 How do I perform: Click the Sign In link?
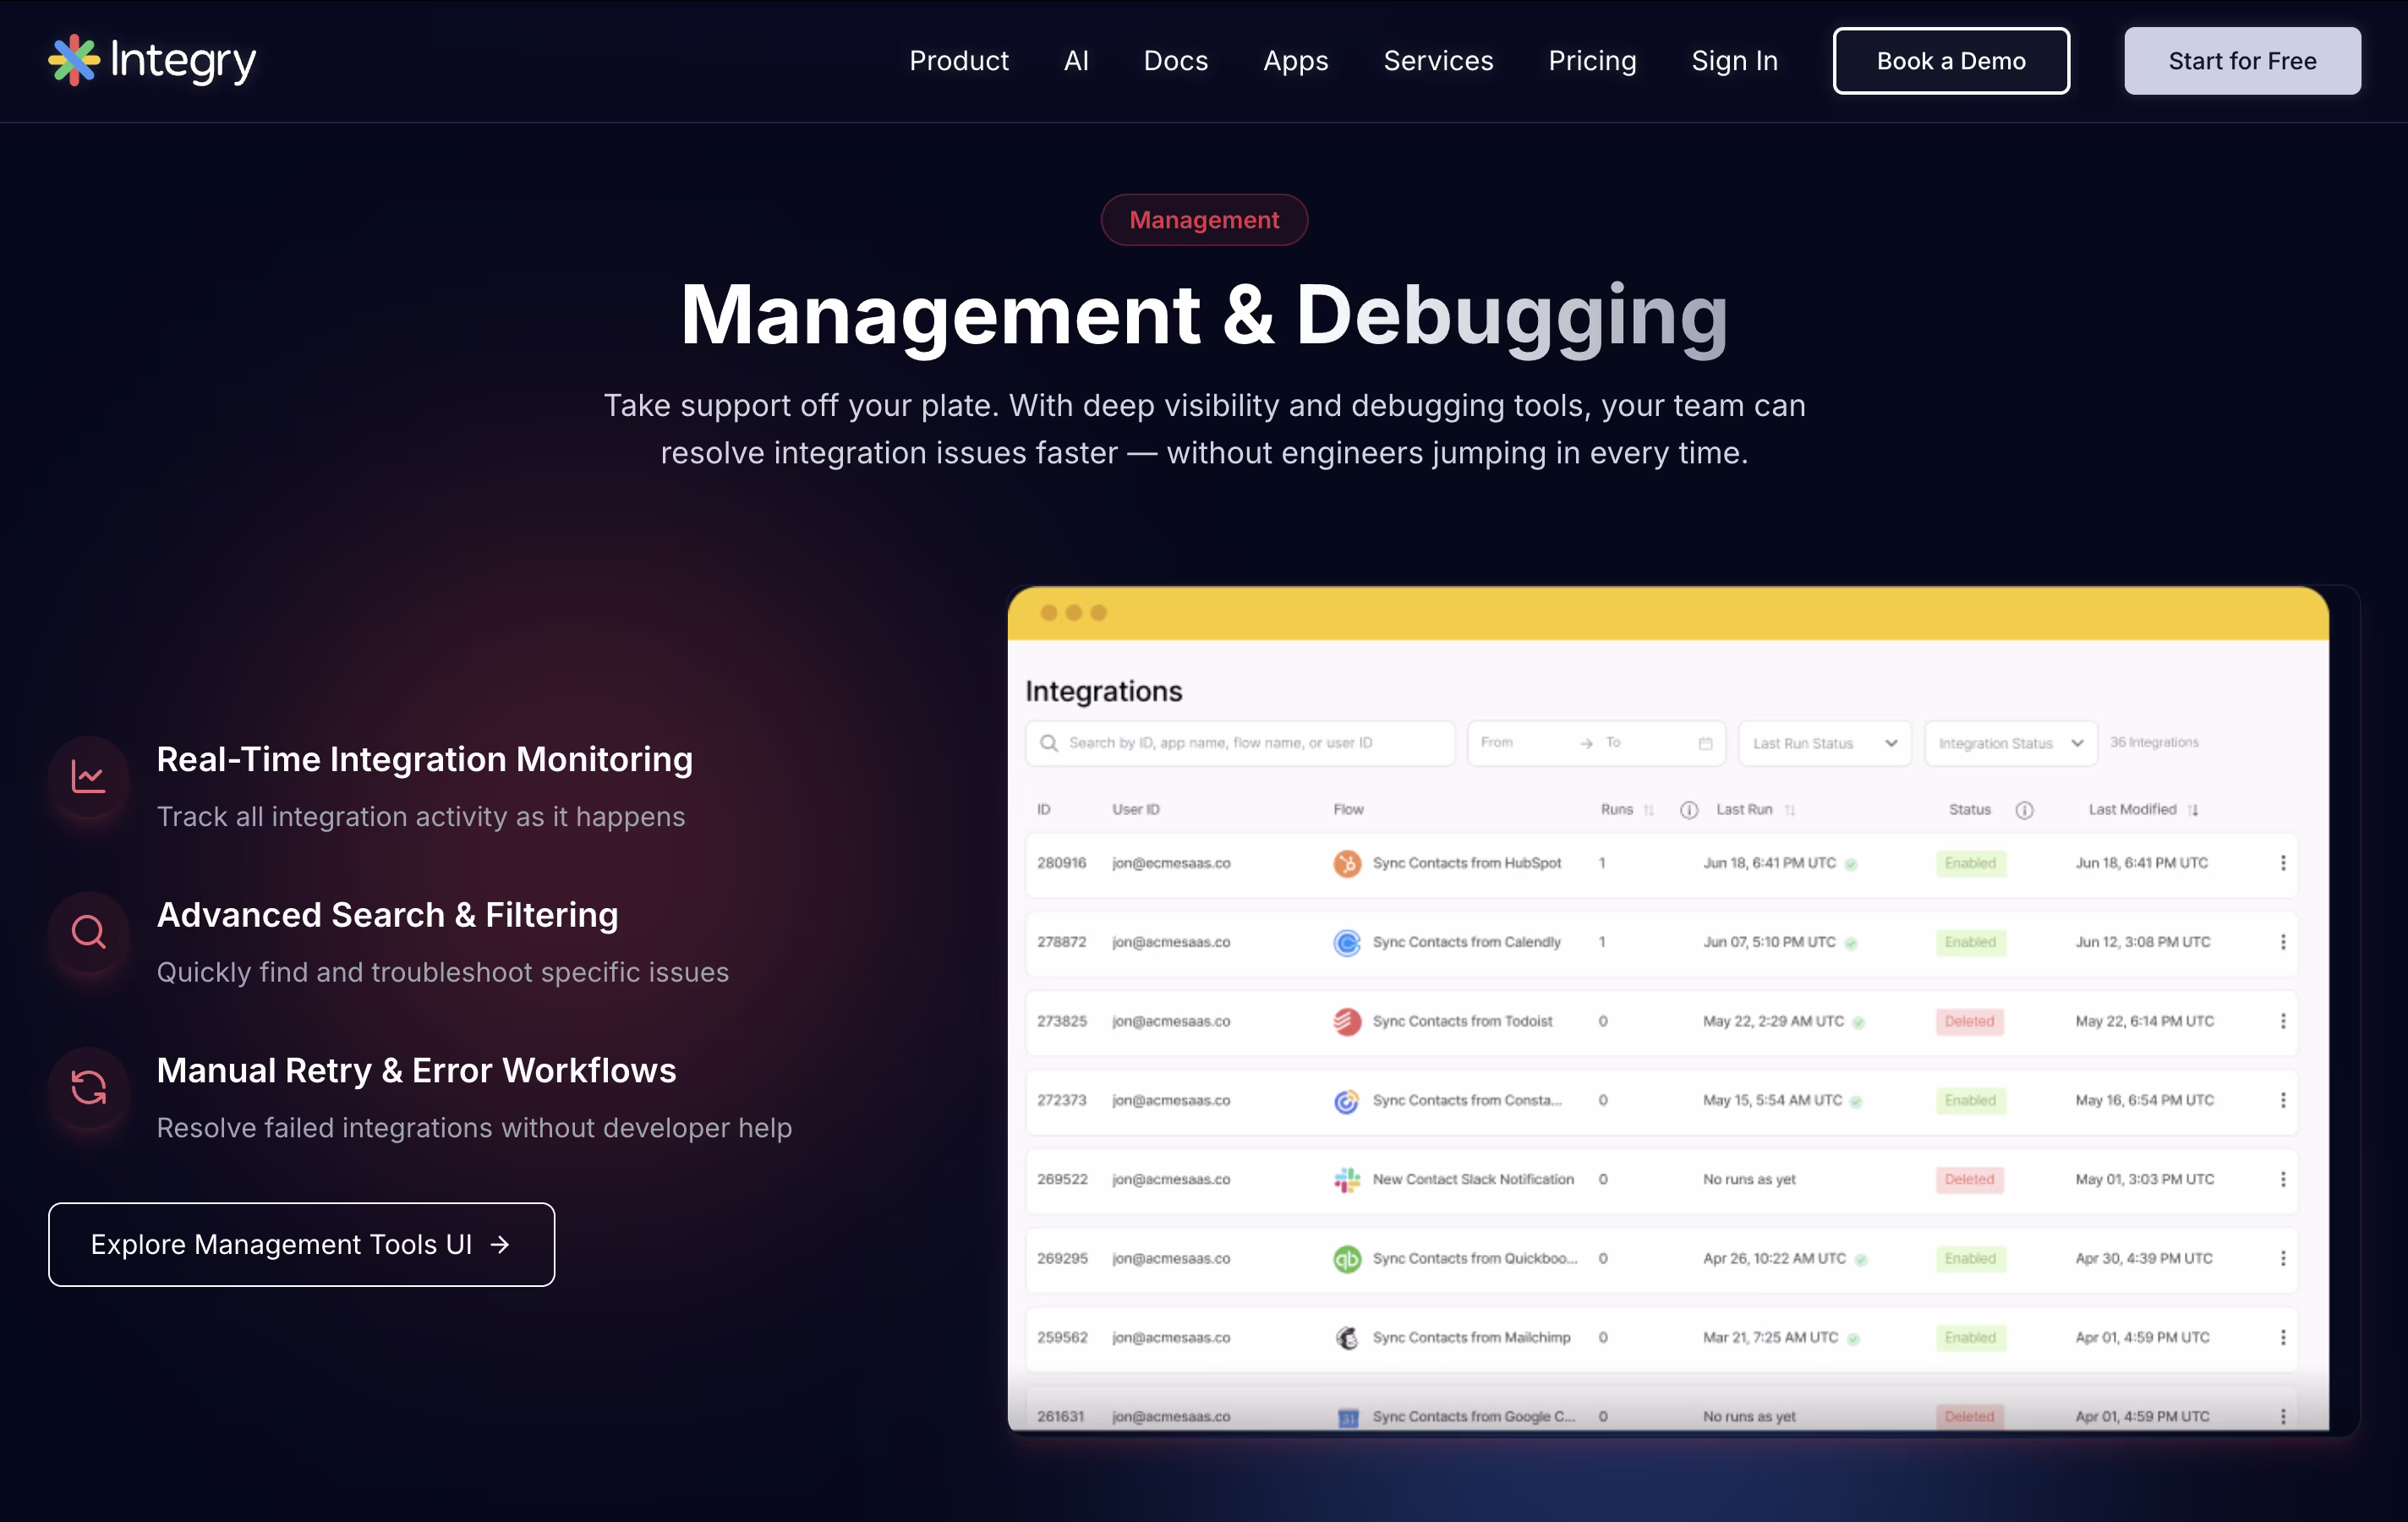pos(1734,61)
